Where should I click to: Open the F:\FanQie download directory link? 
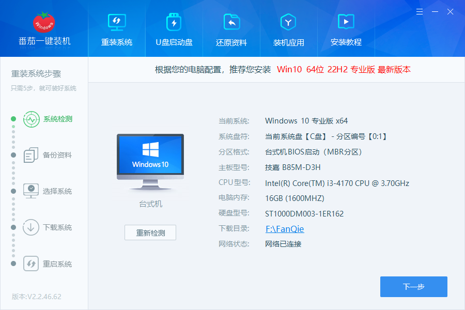pos(284,228)
